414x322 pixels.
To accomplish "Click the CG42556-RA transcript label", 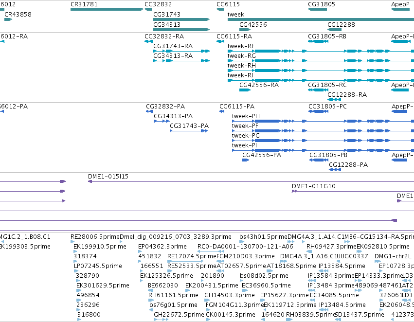I will point(259,85).
